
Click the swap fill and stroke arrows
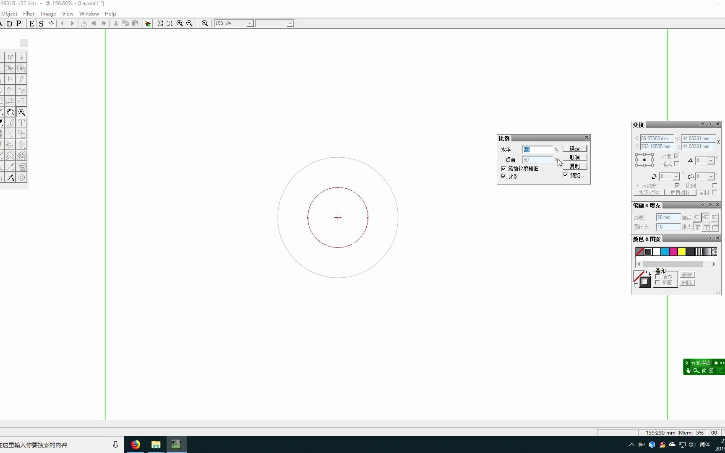click(x=648, y=273)
